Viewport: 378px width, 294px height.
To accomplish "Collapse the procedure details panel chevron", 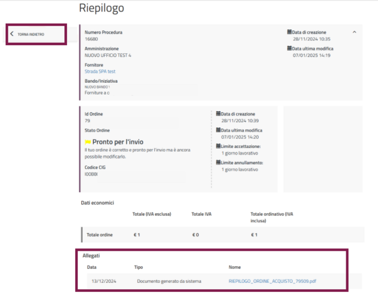I will click(354, 32).
